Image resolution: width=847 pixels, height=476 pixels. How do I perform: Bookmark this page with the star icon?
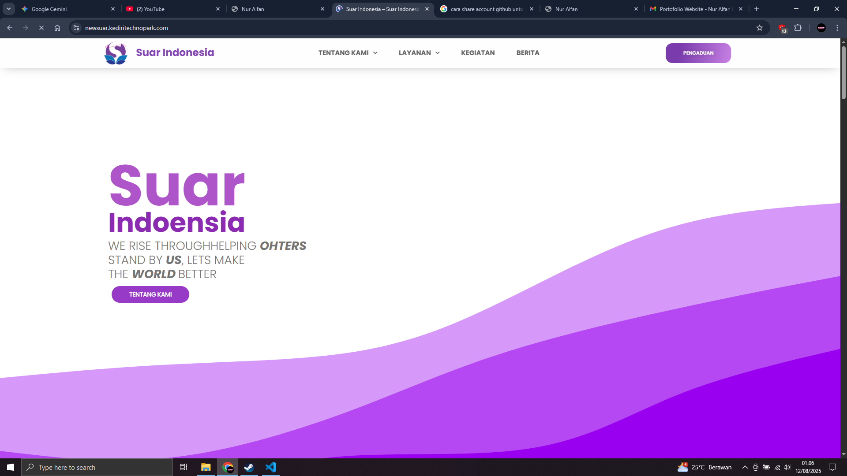[x=760, y=28]
